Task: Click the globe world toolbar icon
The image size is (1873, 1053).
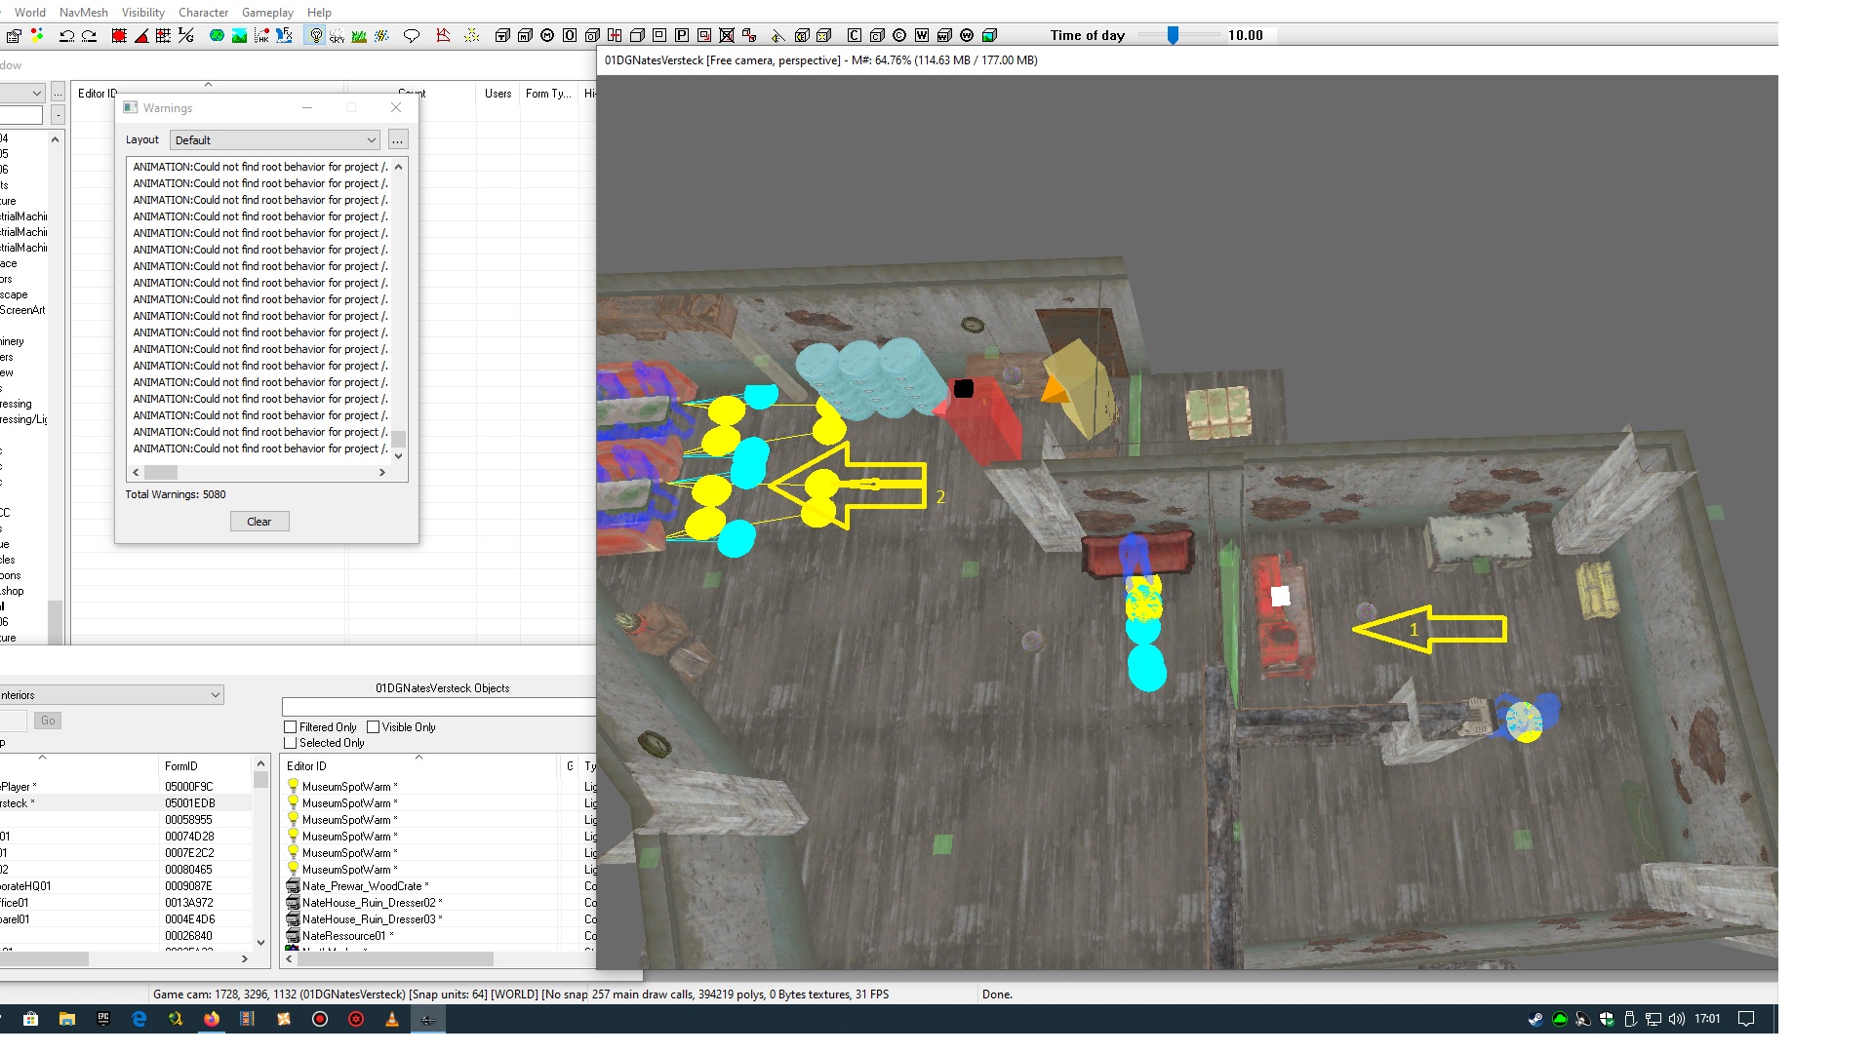Action: (x=217, y=36)
